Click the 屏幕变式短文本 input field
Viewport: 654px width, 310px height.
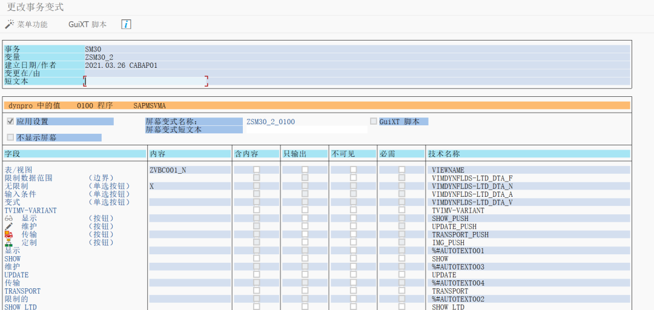306,130
